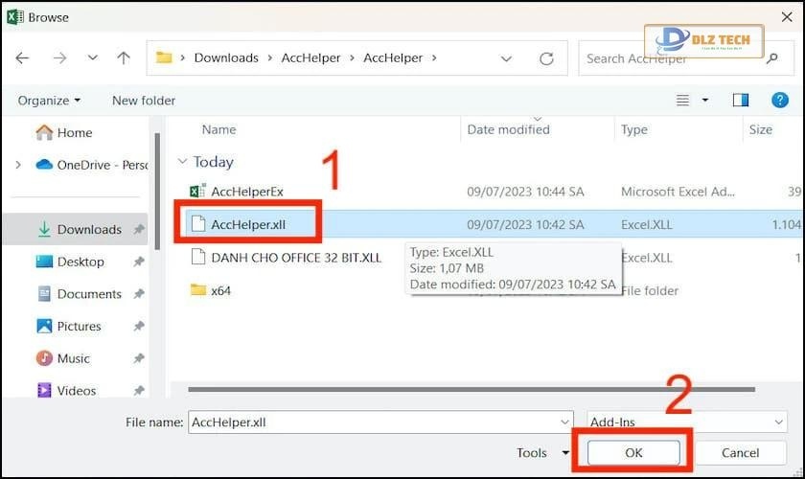Viewport: 805px width, 479px height.
Task: Refresh the current folder view
Action: pyautogui.click(x=546, y=58)
